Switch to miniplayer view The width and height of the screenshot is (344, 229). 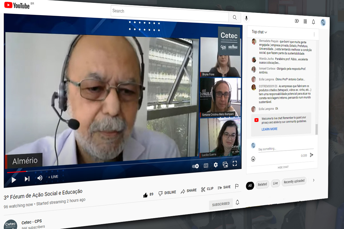[225, 164]
